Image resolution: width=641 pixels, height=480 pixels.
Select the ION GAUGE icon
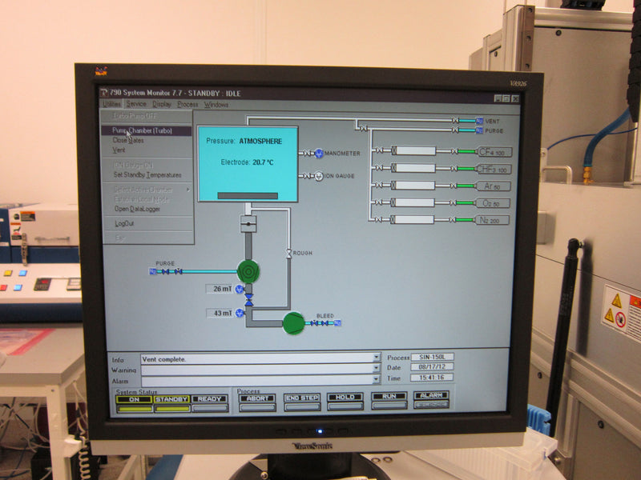317,175
